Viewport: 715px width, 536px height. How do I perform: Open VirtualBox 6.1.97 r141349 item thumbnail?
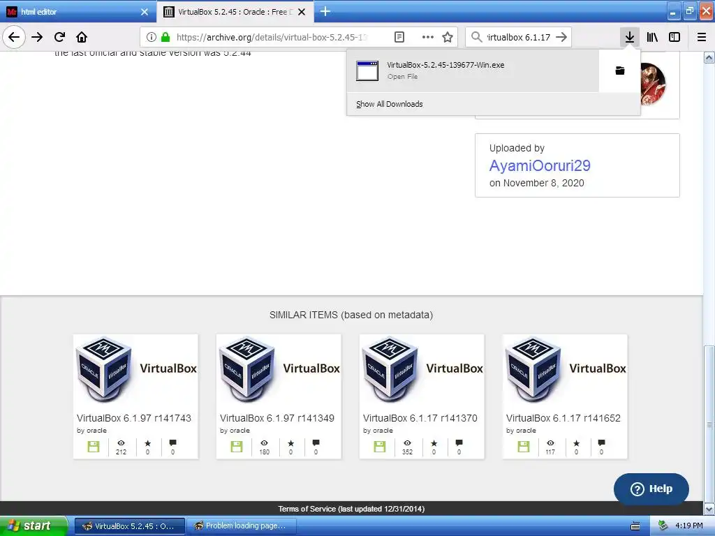click(279, 370)
